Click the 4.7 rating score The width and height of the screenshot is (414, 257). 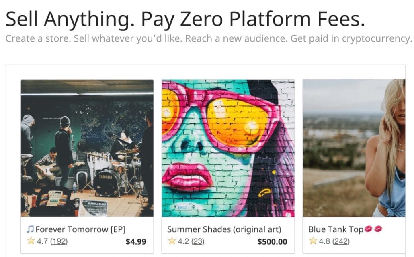click(x=42, y=241)
